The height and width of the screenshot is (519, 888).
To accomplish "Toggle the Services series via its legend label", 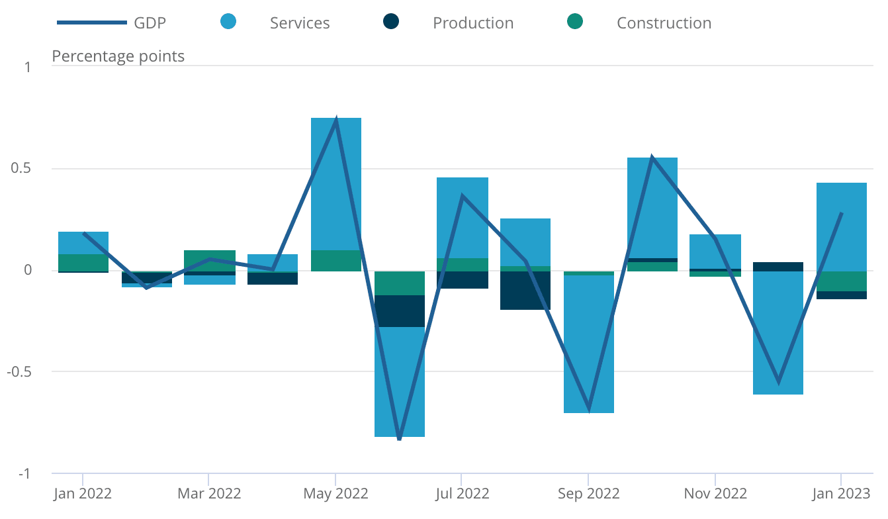I will [x=300, y=23].
